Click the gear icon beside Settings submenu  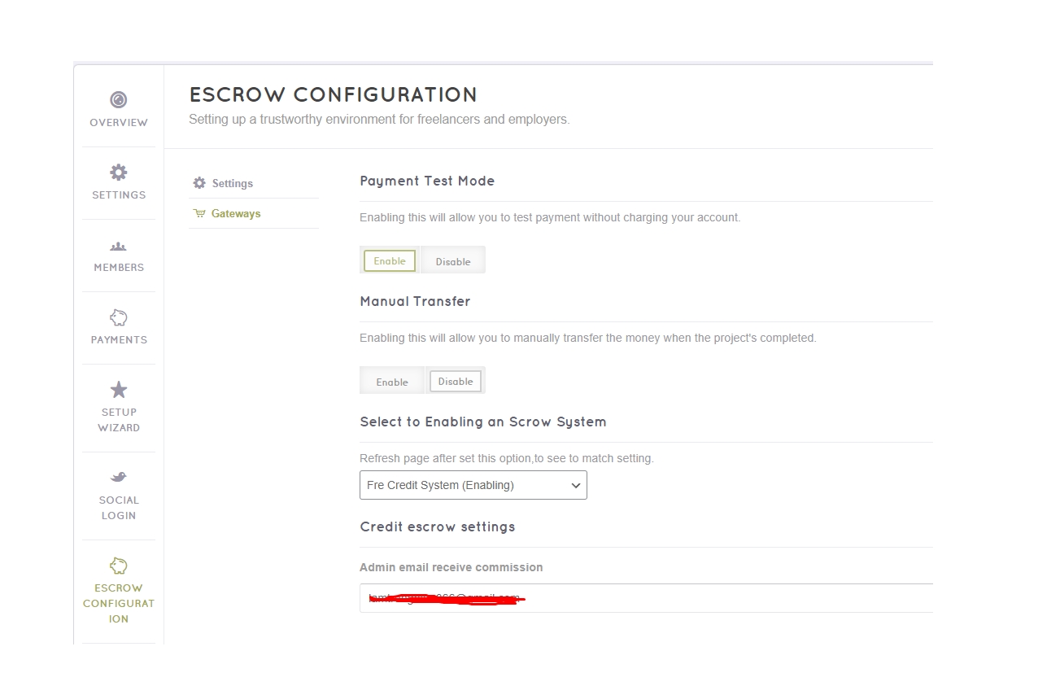pyautogui.click(x=199, y=183)
